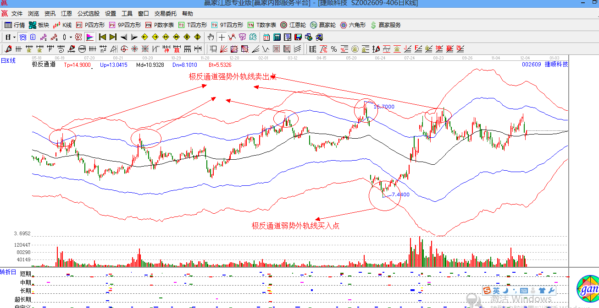Click the calendar date icon
Image resolution: width=599 pixels, height=308 pixels.
click(266, 37)
